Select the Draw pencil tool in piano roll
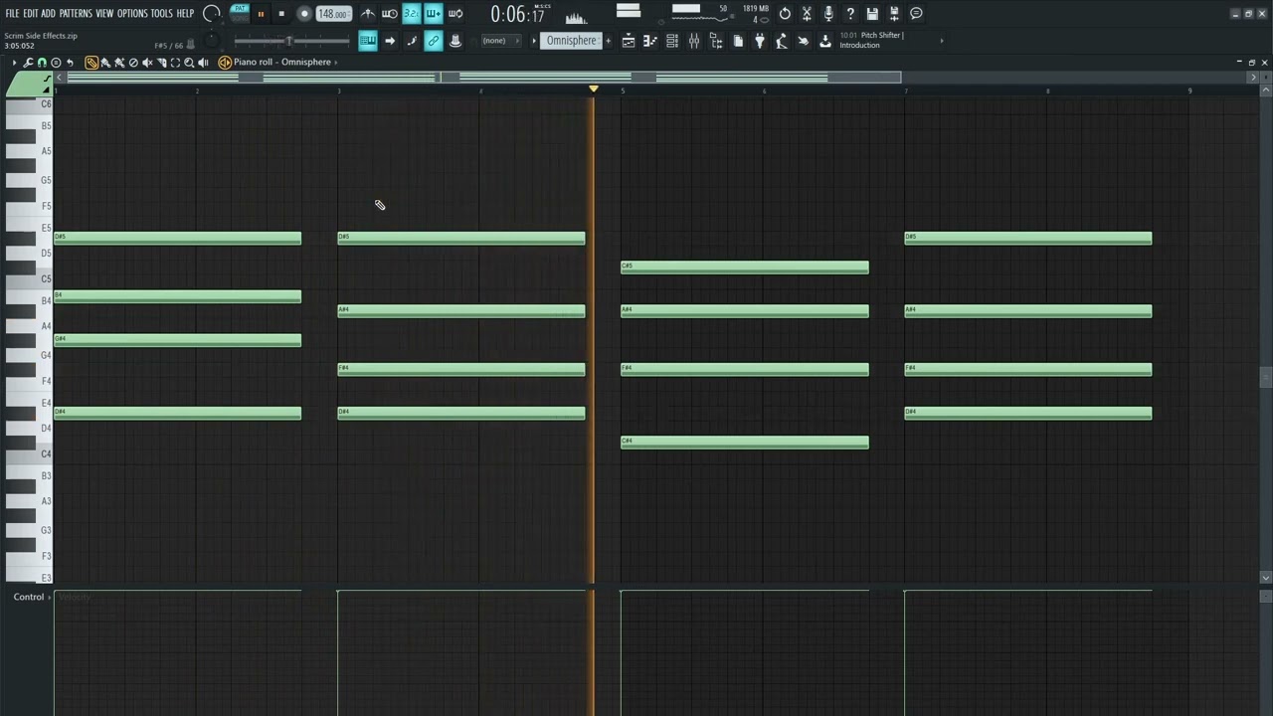This screenshot has height=716, width=1273. pos(91,62)
